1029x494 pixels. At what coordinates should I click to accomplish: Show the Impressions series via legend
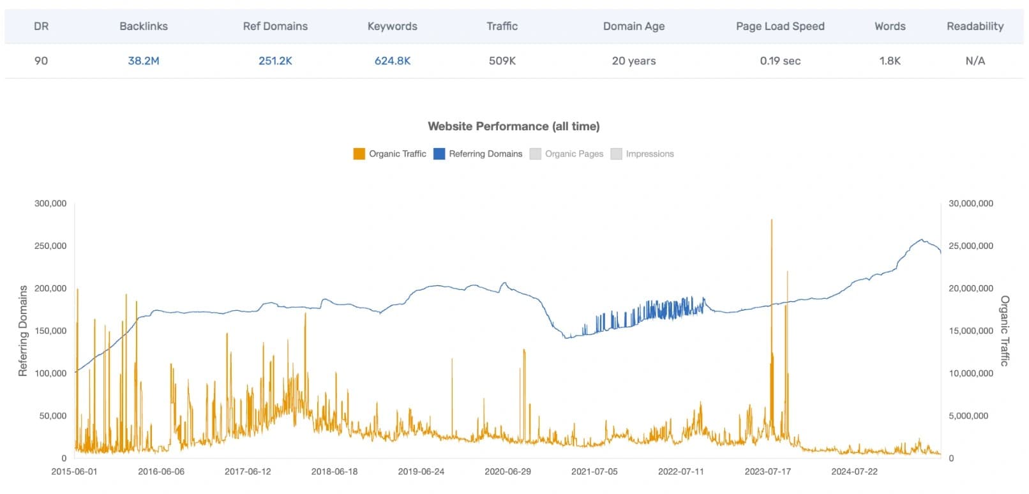click(642, 154)
